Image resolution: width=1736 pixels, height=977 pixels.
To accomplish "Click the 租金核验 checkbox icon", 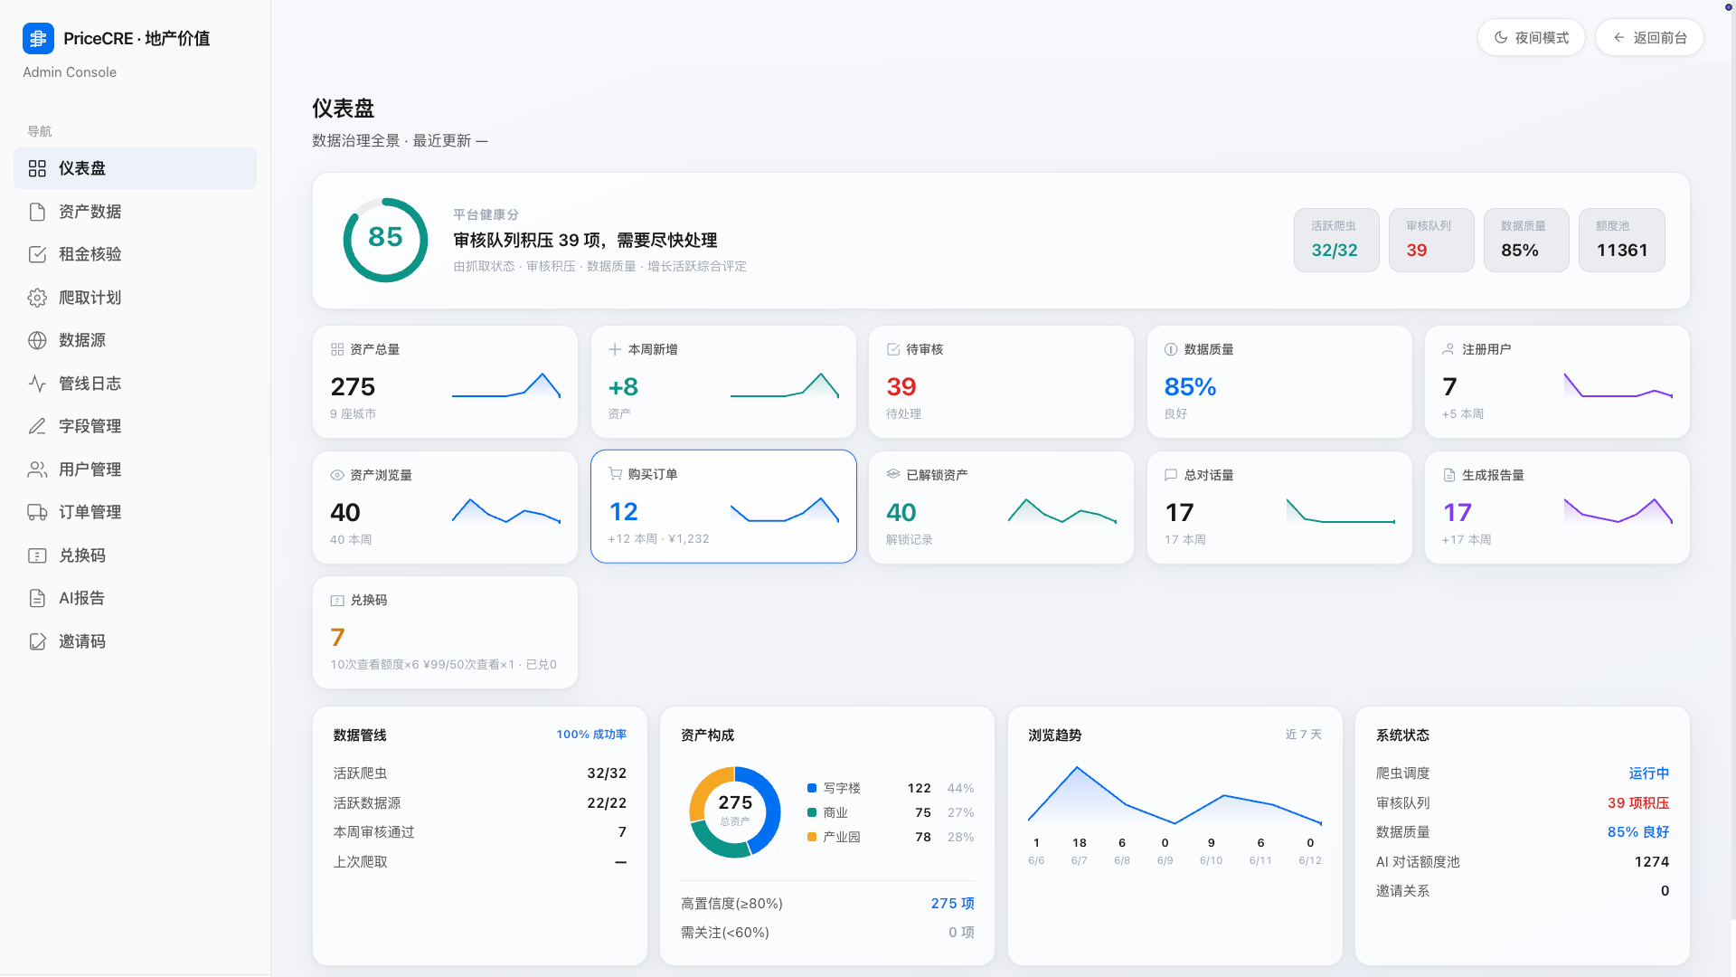I will (37, 254).
